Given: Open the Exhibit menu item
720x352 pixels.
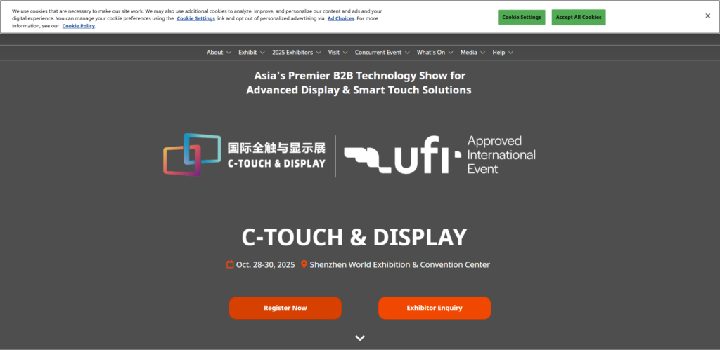Looking at the screenshot, I should (247, 53).
